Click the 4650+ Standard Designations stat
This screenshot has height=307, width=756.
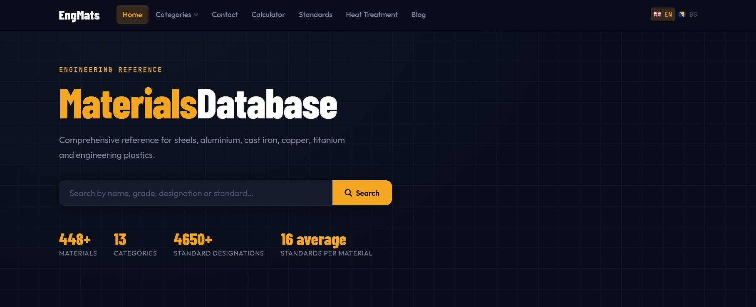219,244
